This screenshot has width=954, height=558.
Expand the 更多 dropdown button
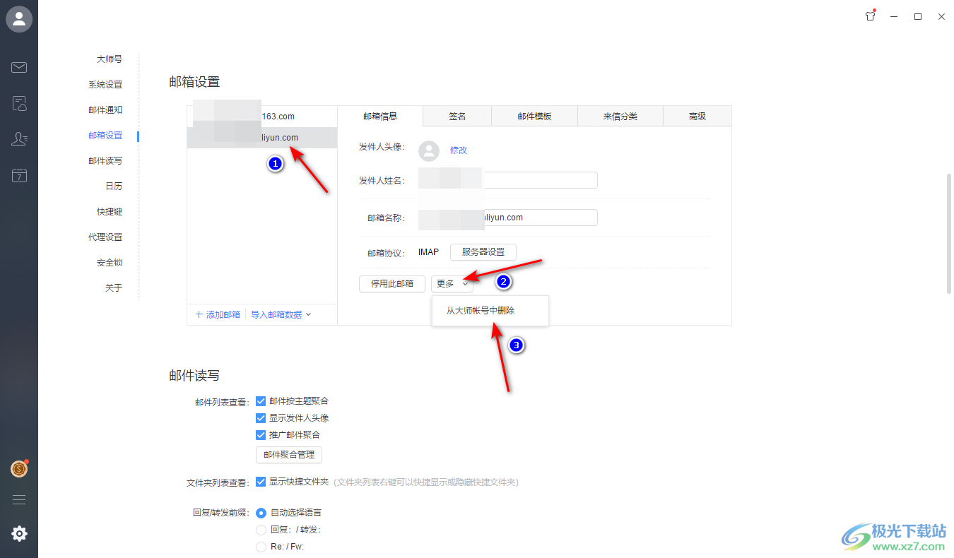coord(452,284)
